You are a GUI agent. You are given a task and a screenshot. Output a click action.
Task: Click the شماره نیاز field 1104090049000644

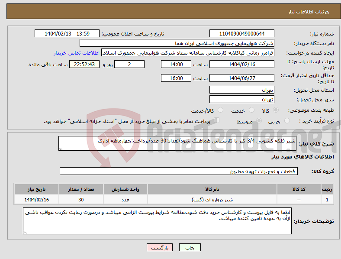click(x=241, y=33)
